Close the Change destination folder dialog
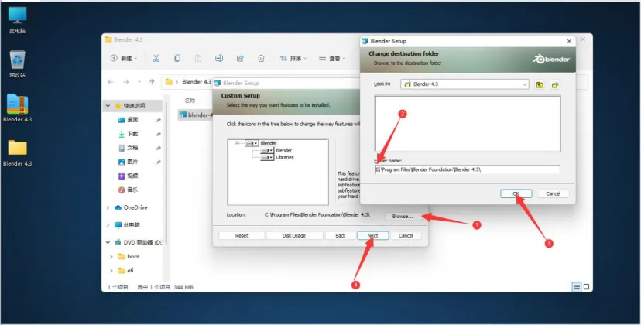 pyautogui.click(x=569, y=41)
